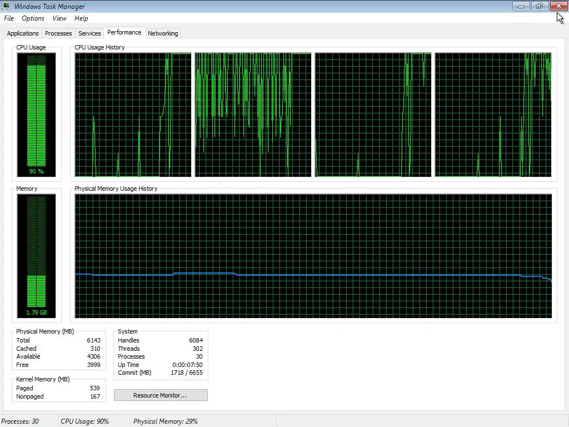Viewport: 569px width, 427px height.
Task: Click the Available memory value 4306
Action: coord(93,356)
